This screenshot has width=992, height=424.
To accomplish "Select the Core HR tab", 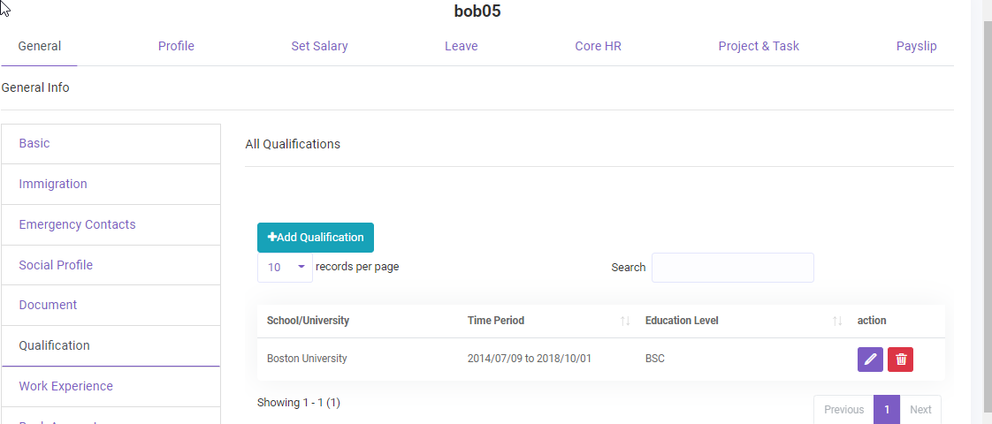I will click(x=598, y=46).
